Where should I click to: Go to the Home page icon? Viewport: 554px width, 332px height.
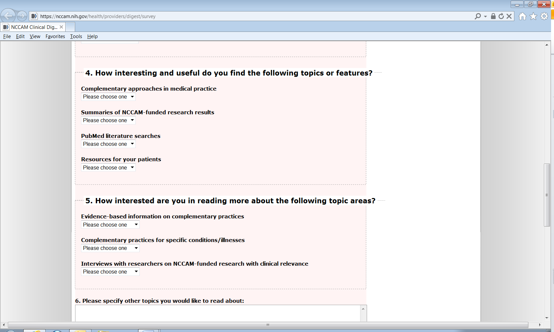[523, 16]
